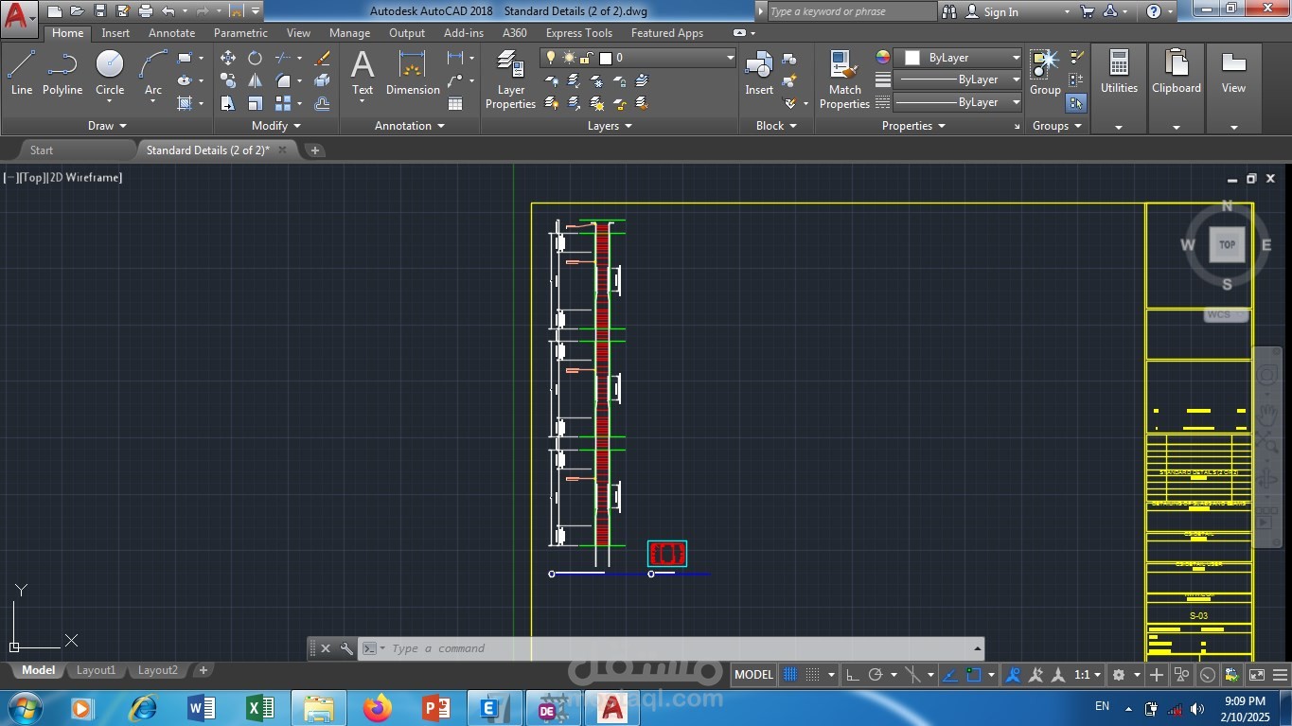Image resolution: width=1292 pixels, height=726 pixels.
Task: Toggle snap mode in status bar
Action: (813, 675)
